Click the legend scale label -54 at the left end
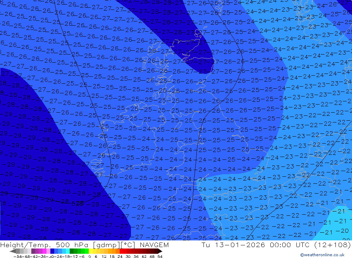The image size is (352, 258). tap(18, 257)
